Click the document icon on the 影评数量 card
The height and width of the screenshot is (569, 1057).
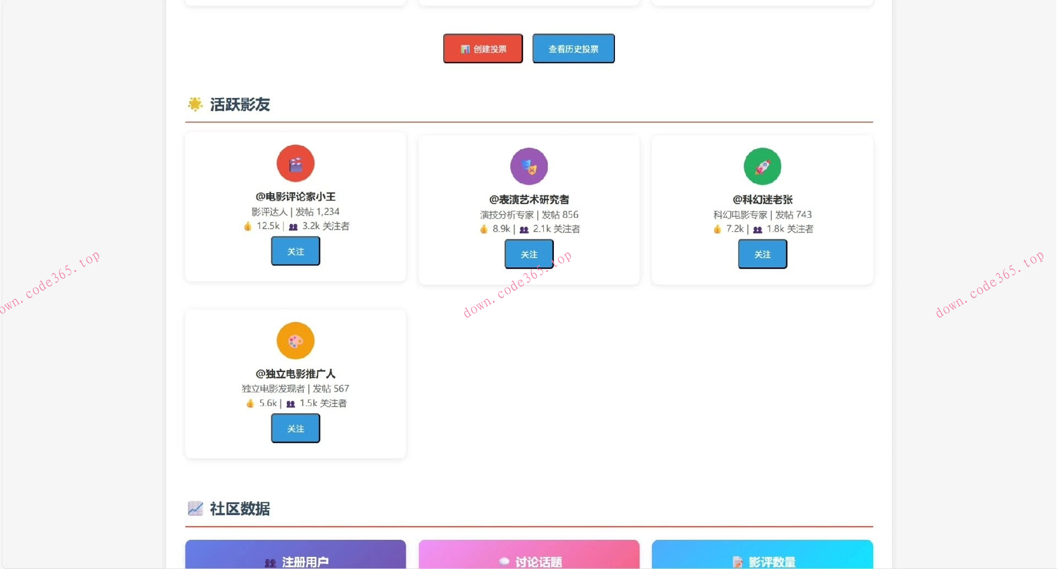(737, 562)
